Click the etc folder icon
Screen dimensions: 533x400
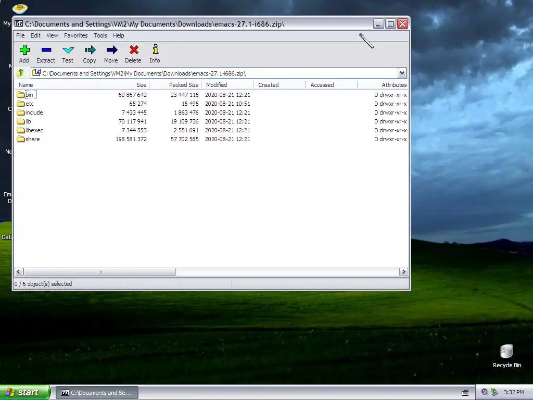click(21, 104)
